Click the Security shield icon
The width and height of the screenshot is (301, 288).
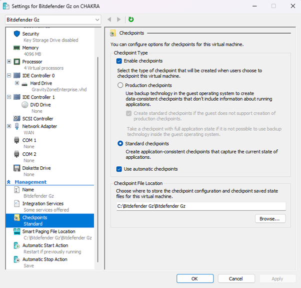(16, 34)
